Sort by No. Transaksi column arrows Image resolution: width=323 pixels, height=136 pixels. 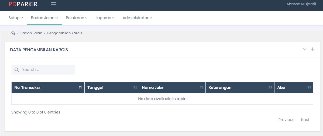[x=80, y=87]
